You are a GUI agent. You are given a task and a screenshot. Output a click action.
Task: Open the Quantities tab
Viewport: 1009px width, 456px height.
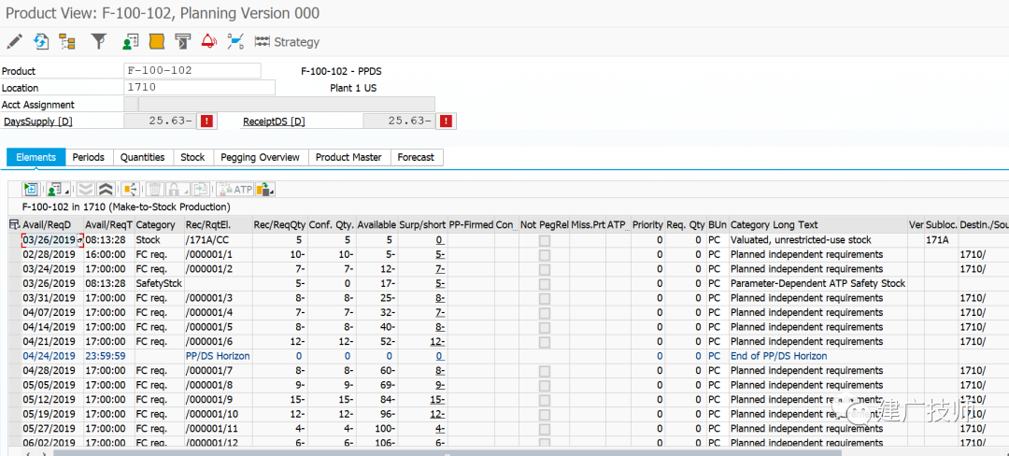pyautogui.click(x=143, y=157)
